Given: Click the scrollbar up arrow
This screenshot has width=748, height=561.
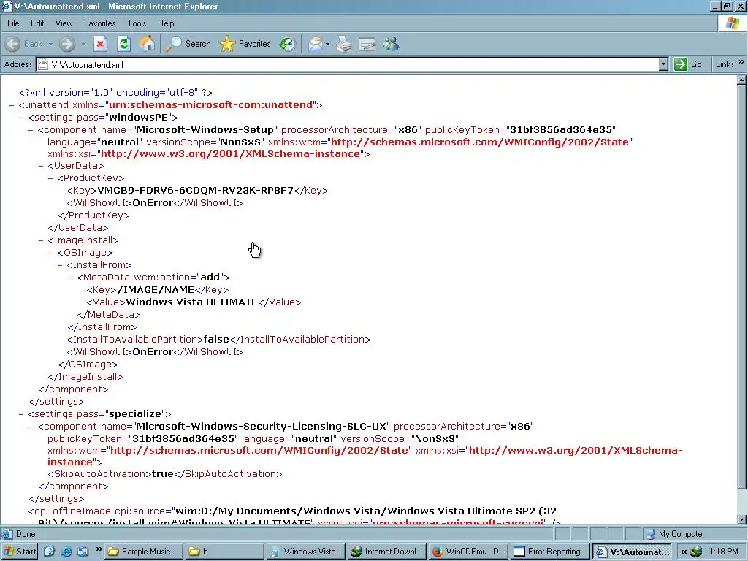Looking at the screenshot, I should tap(741, 80).
